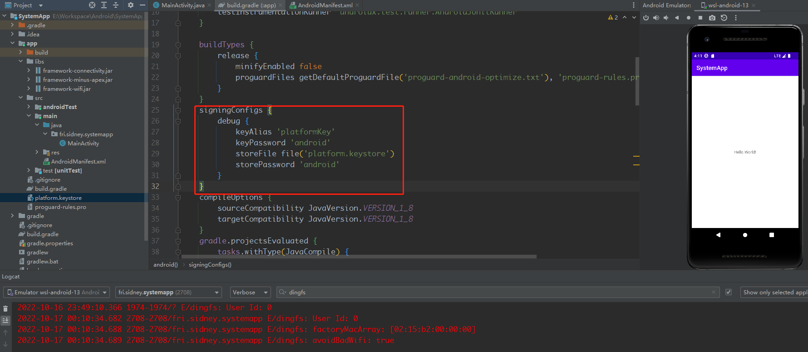Toggle scroll to end in Logcat

[x=5, y=320]
